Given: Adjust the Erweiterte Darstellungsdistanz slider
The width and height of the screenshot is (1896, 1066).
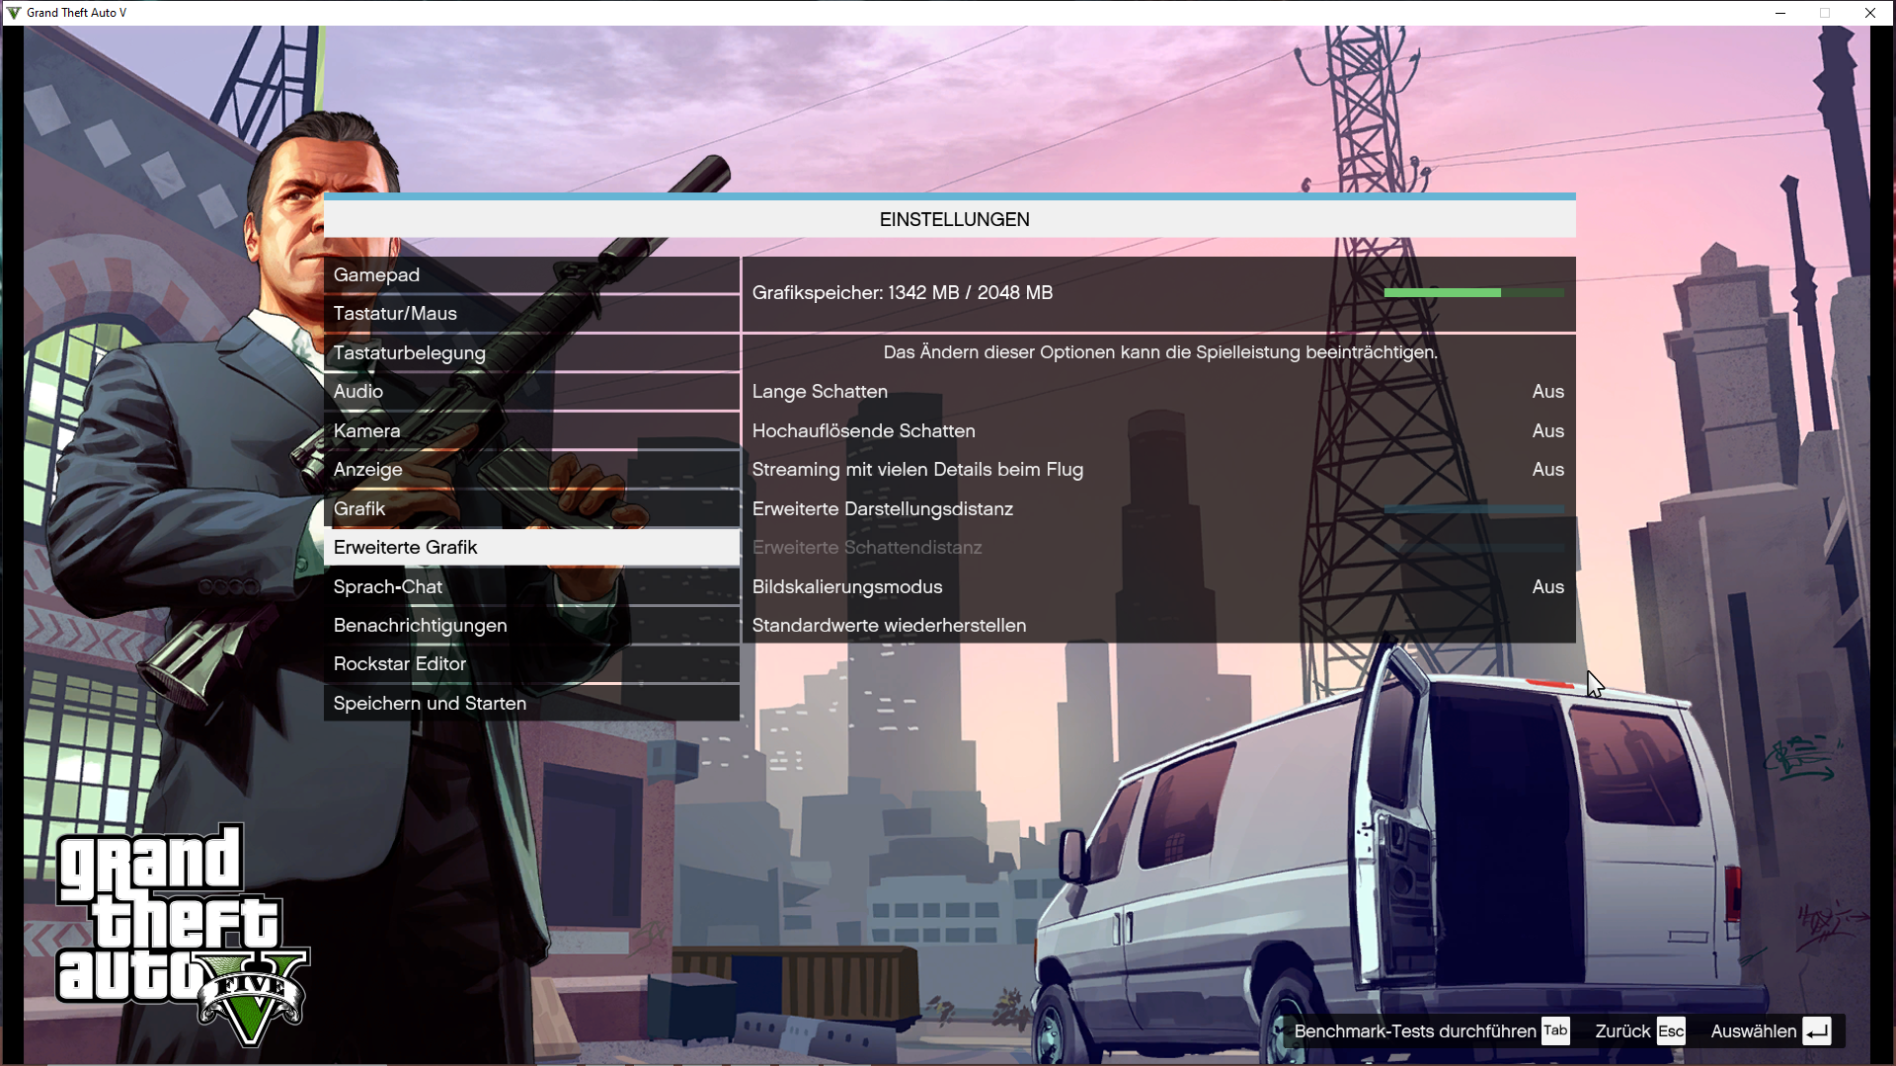Looking at the screenshot, I should point(1473,509).
